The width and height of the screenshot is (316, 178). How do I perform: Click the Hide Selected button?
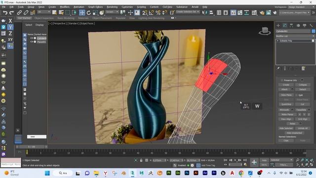pos(286,129)
